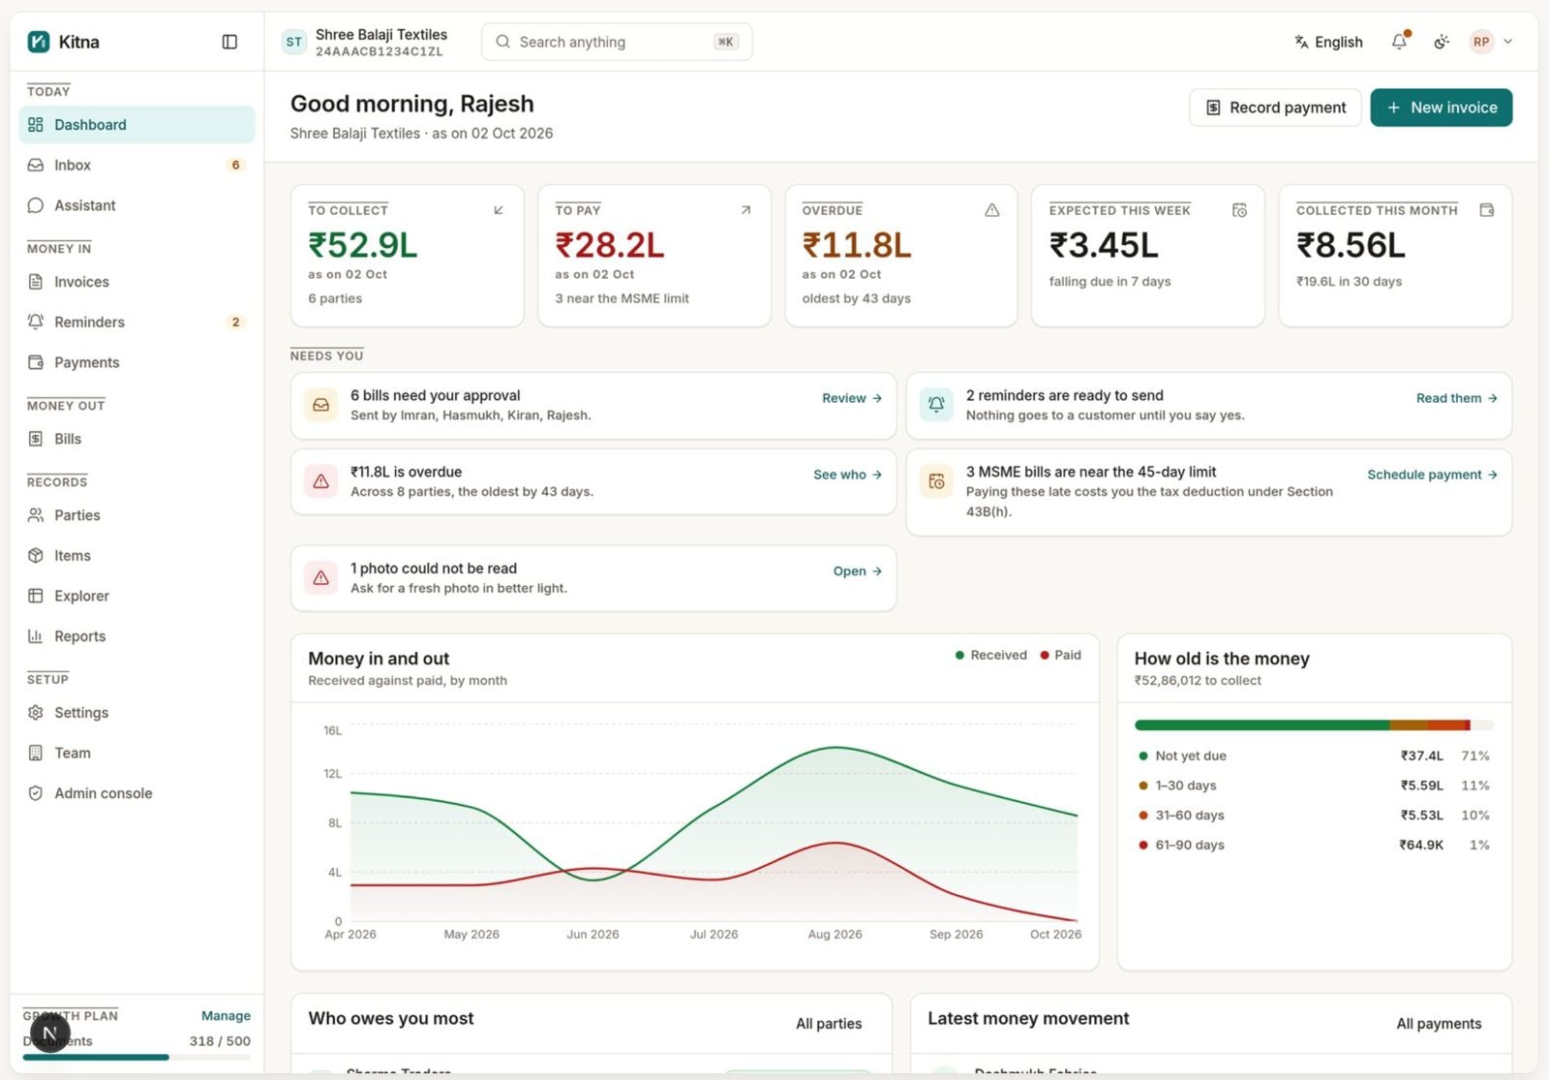
Task: Click the ₹52.9L to collect amount
Action: (x=363, y=245)
